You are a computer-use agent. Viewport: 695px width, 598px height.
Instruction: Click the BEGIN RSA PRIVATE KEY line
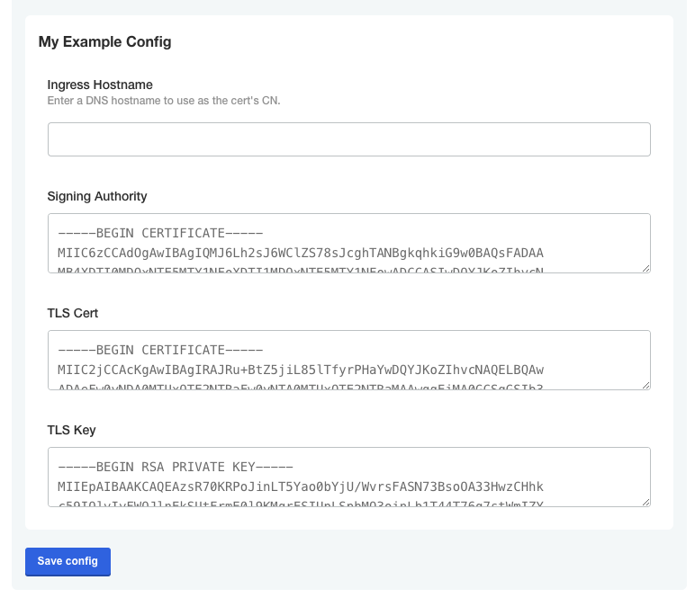coord(176,467)
